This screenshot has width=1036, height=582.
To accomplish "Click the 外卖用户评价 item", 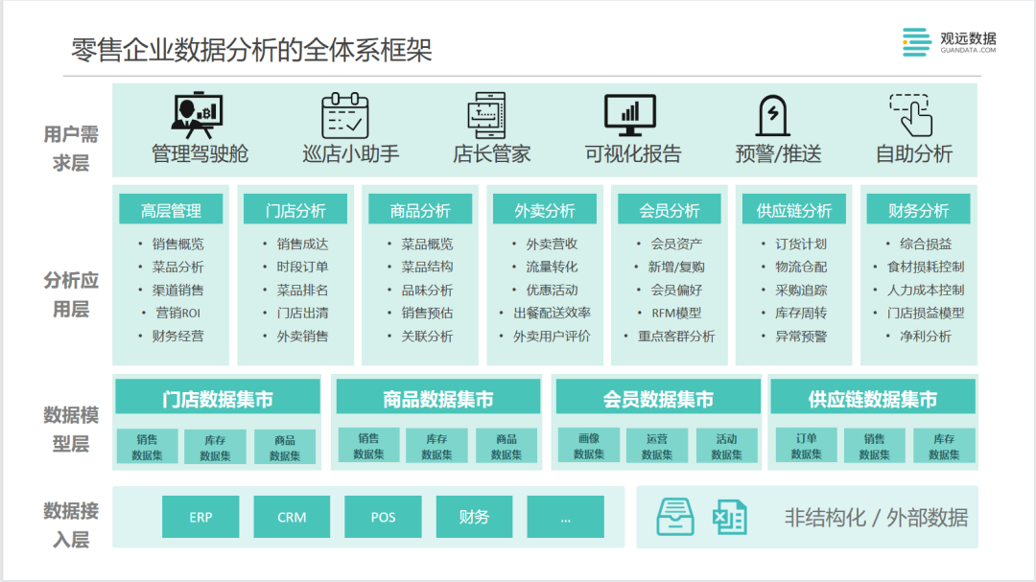I will tap(552, 336).
